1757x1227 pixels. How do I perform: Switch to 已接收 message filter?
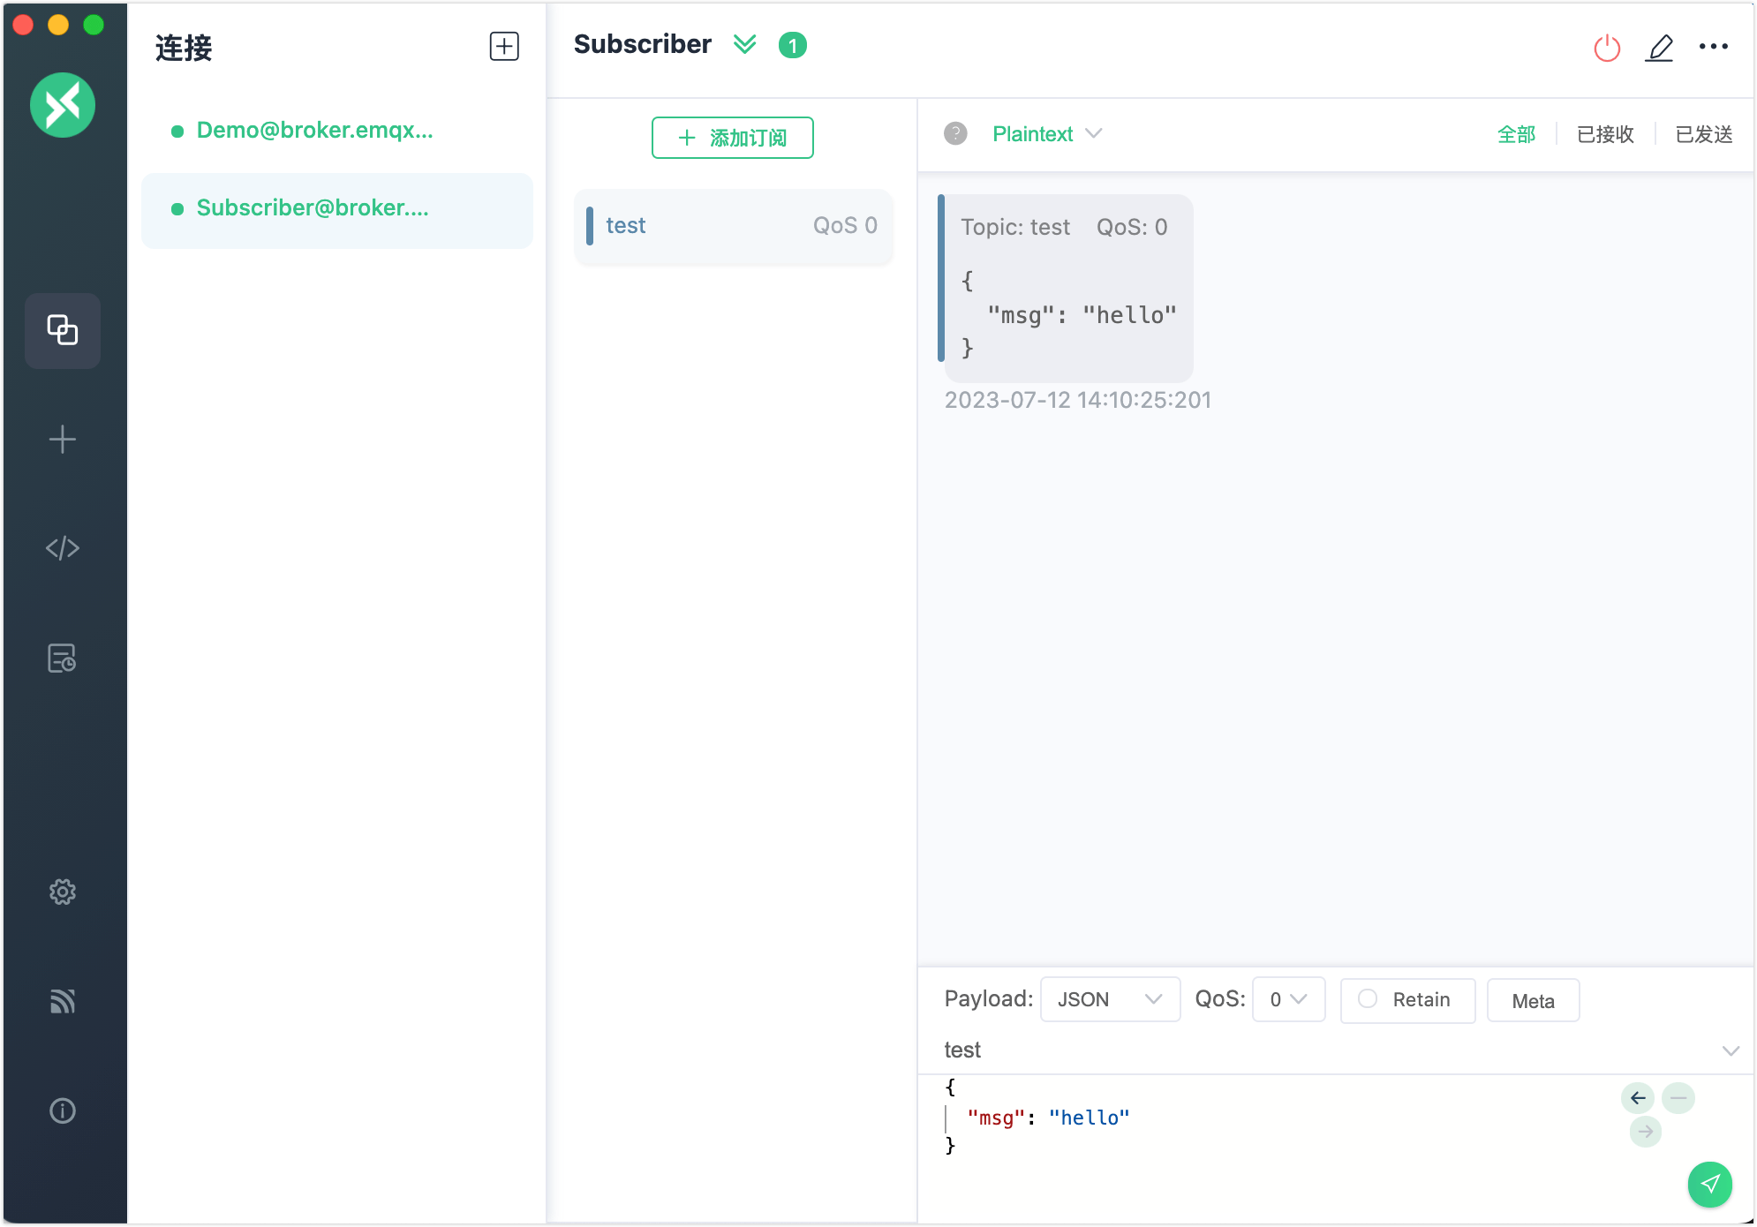[x=1605, y=134]
